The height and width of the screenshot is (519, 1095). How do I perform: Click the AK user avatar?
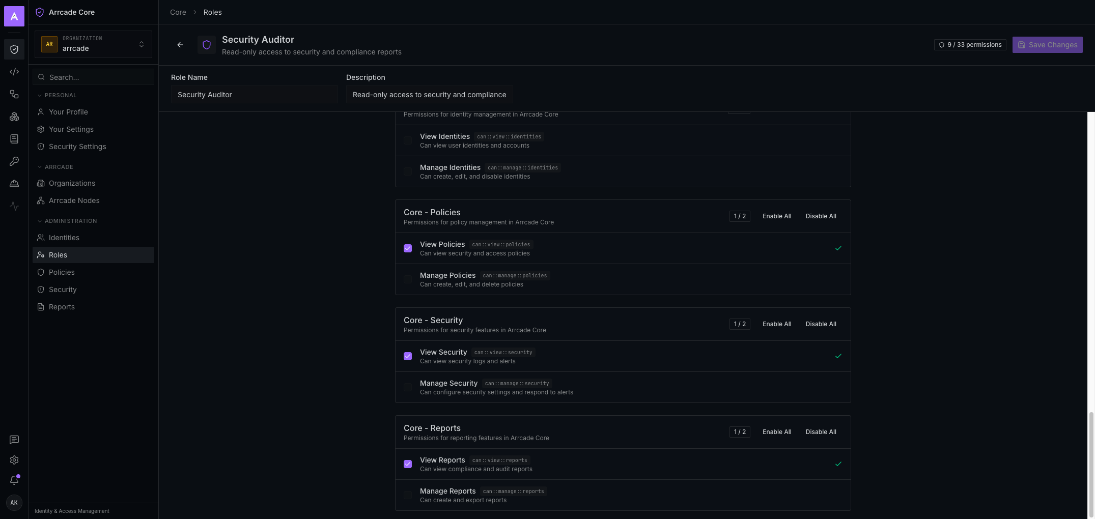(x=14, y=503)
